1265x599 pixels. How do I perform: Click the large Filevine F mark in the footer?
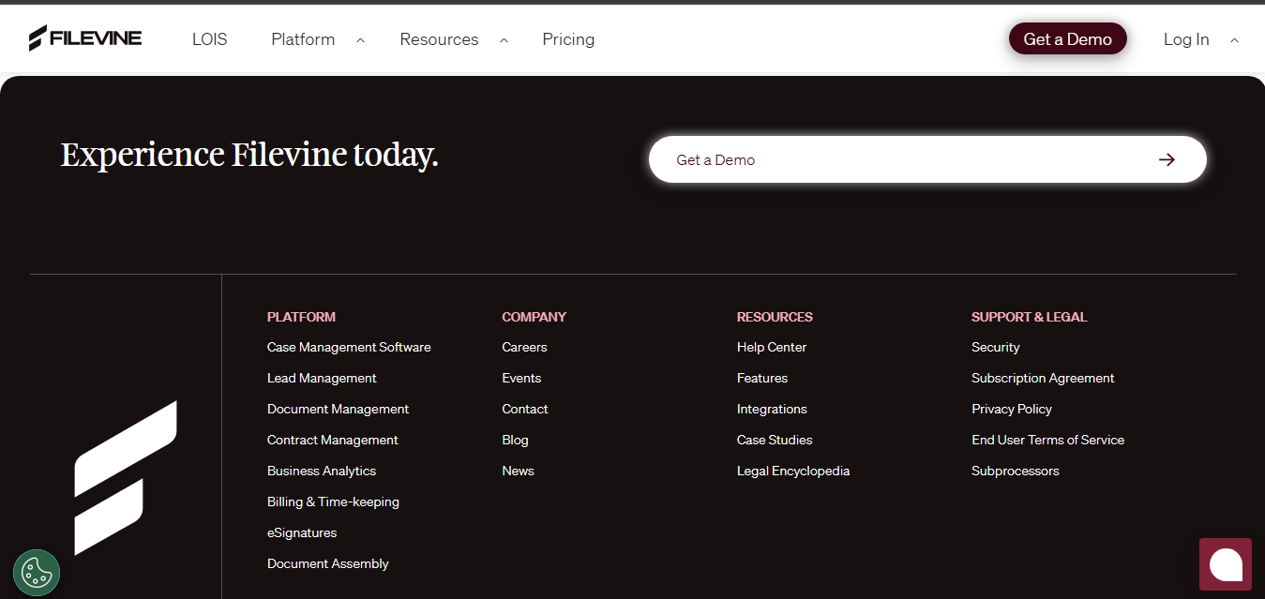(124, 478)
